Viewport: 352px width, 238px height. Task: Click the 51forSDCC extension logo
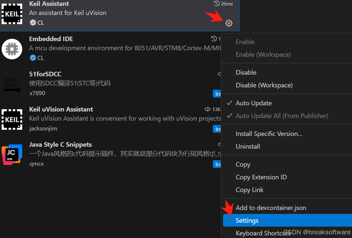click(x=12, y=84)
